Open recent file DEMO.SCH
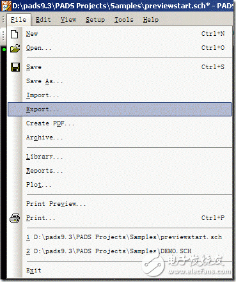 click(120, 251)
